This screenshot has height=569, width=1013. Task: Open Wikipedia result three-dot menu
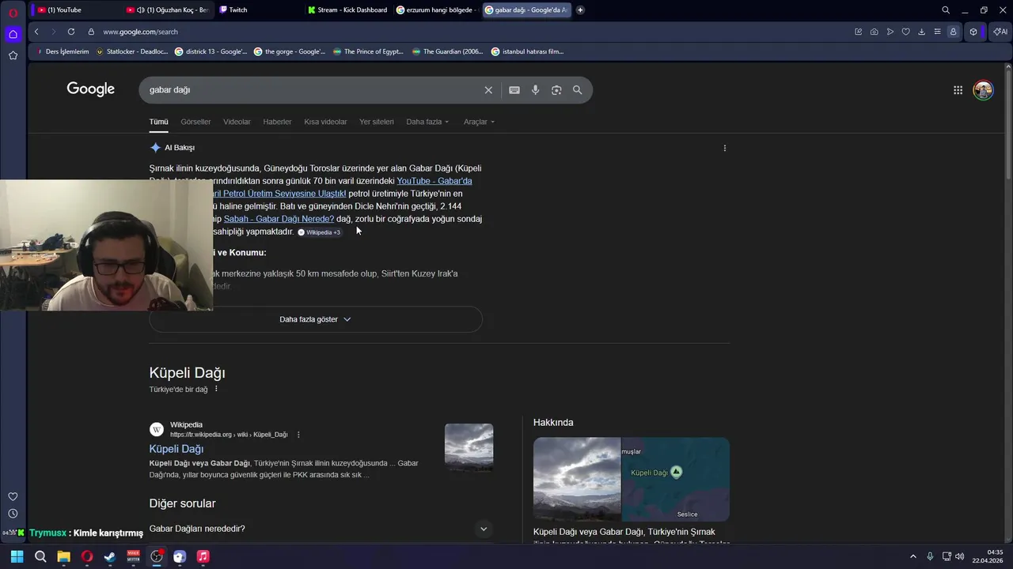pyautogui.click(x=298, y=435)
